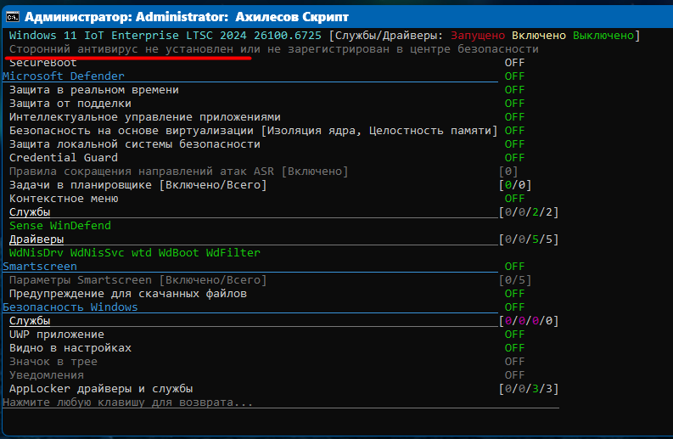Click the Безопасность Windows section header
The height and width of the screenshot is (439, 673).
click(70, 307)
